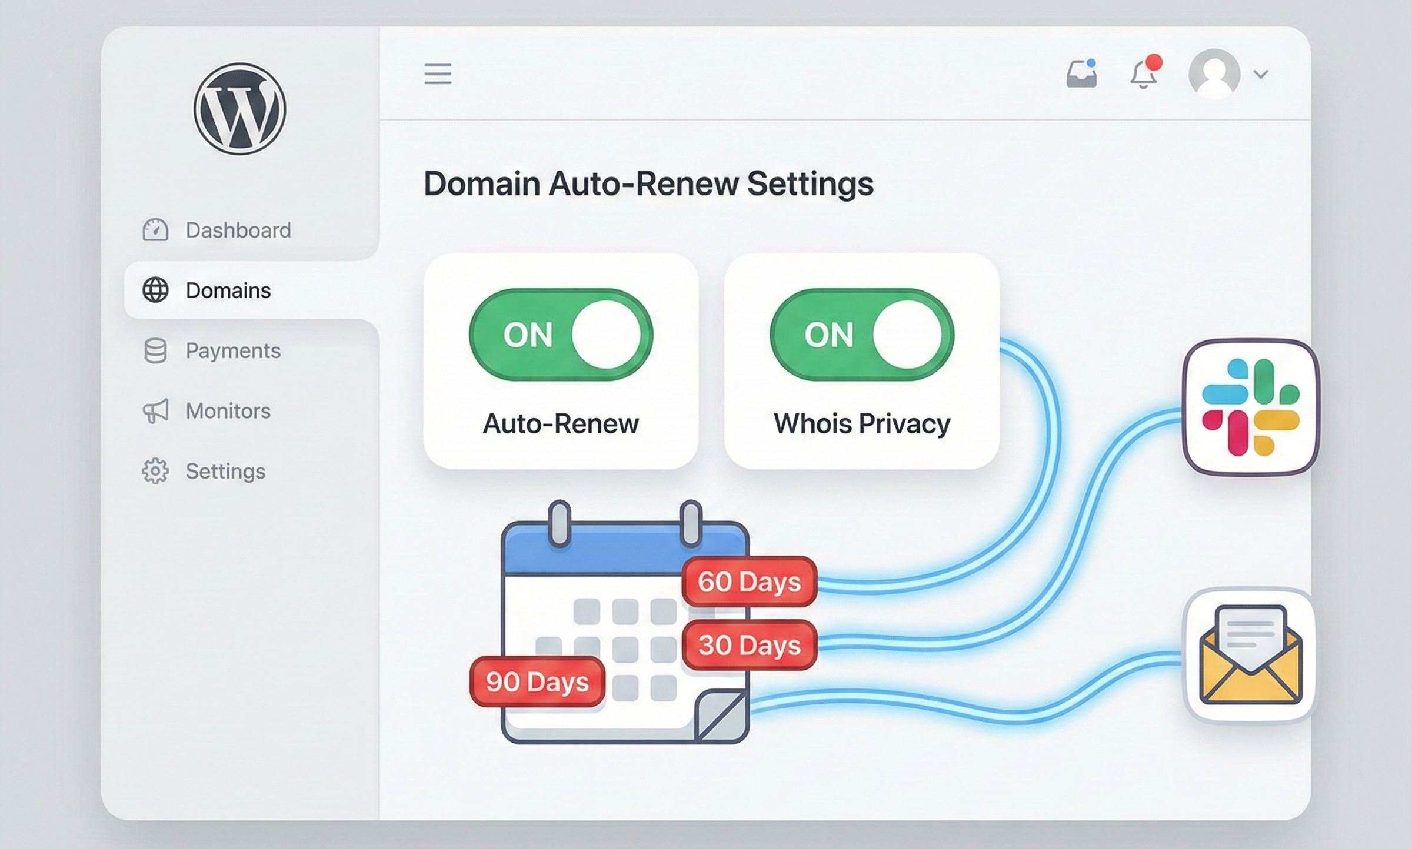Click the WordPress logo
This screenshot has width=1412, height=849.
pos(239,109)
